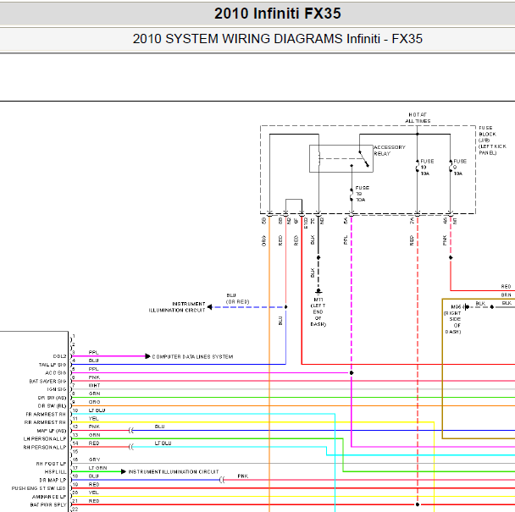Click the purple splice dot on ACC SIG wire
Viewport: 515px width, 512px height.
point(352,373)
